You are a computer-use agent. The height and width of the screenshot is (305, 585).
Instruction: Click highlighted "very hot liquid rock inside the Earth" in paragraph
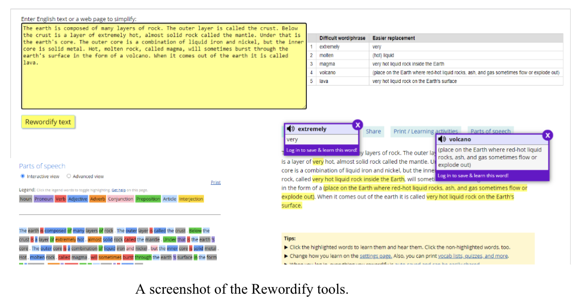click(358, 179)
